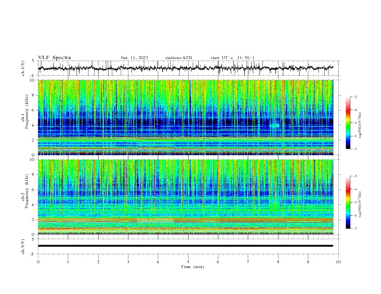Screen dimensions: 381x294
Task: Click the ch.2 colorbar "-7" tick label
Action: click(x=355, y=229)
